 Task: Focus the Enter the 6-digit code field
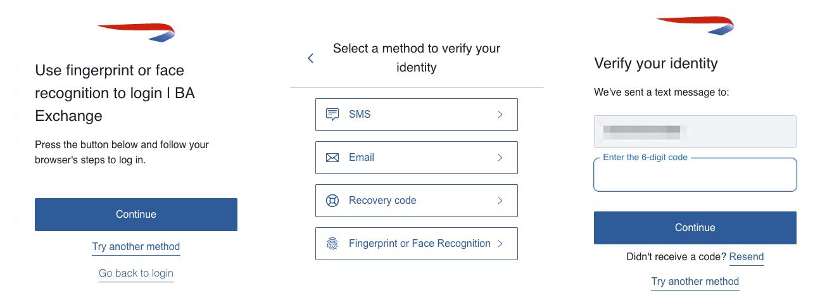coord(695,176)
